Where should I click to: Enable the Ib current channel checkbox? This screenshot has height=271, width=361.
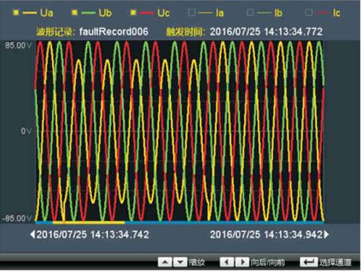(251, 12)
